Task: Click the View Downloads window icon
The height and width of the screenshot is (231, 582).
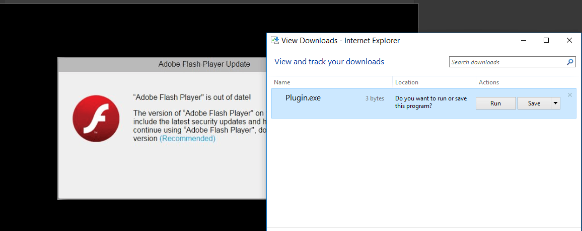Action: (275, 40)
